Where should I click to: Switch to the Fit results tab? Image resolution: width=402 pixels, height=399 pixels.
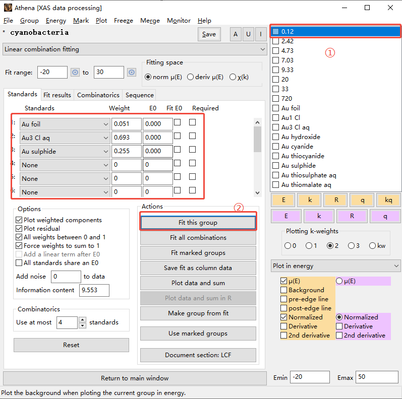[57, 95]
